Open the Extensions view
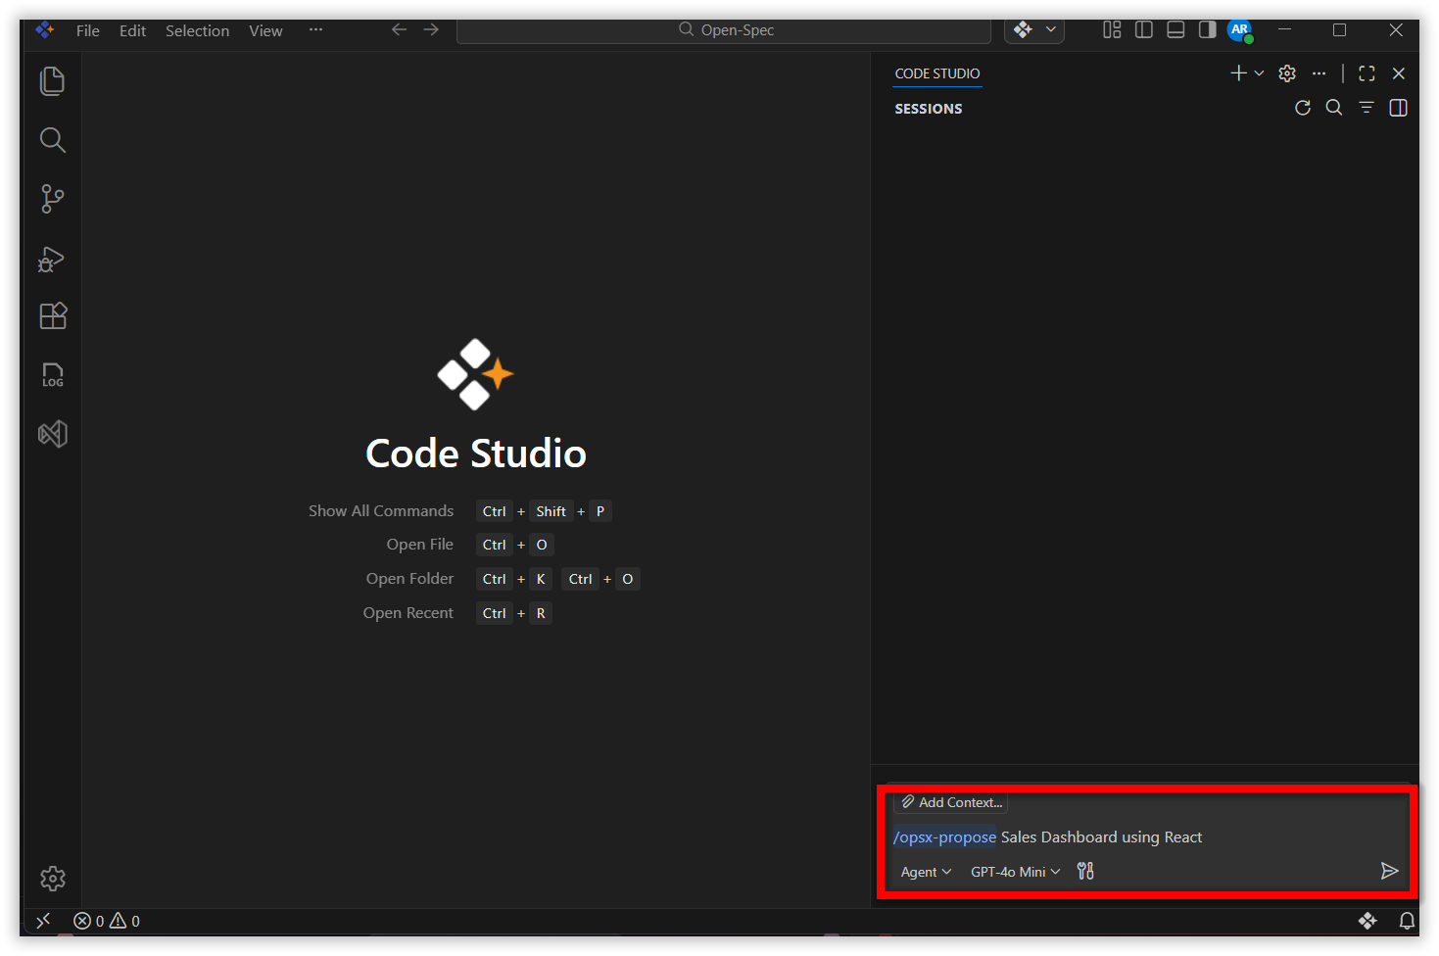Screen dimensions: 1439x956 click(x=53, y=315)
